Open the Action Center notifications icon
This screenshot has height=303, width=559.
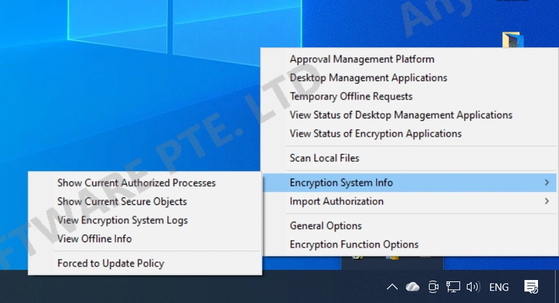pos(531,287)
